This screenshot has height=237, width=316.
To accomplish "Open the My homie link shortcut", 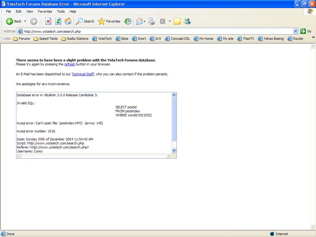I will (203, 39).
